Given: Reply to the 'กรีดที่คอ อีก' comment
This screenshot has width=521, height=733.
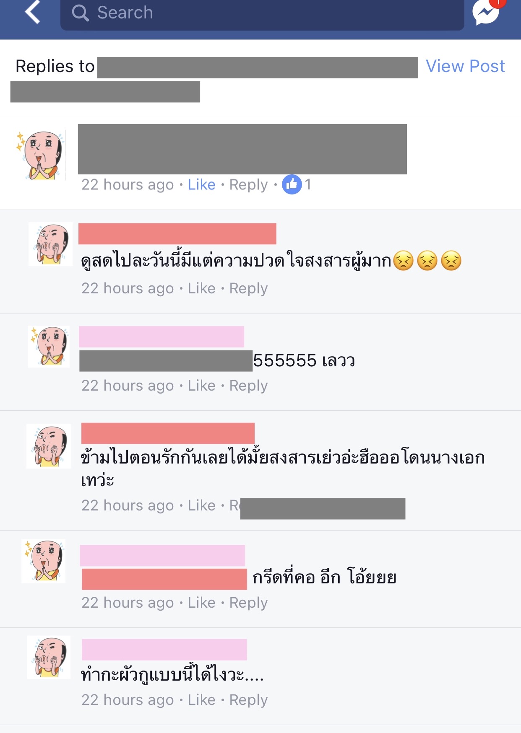Looking at the screenshot, I should (x=248, y=603).
